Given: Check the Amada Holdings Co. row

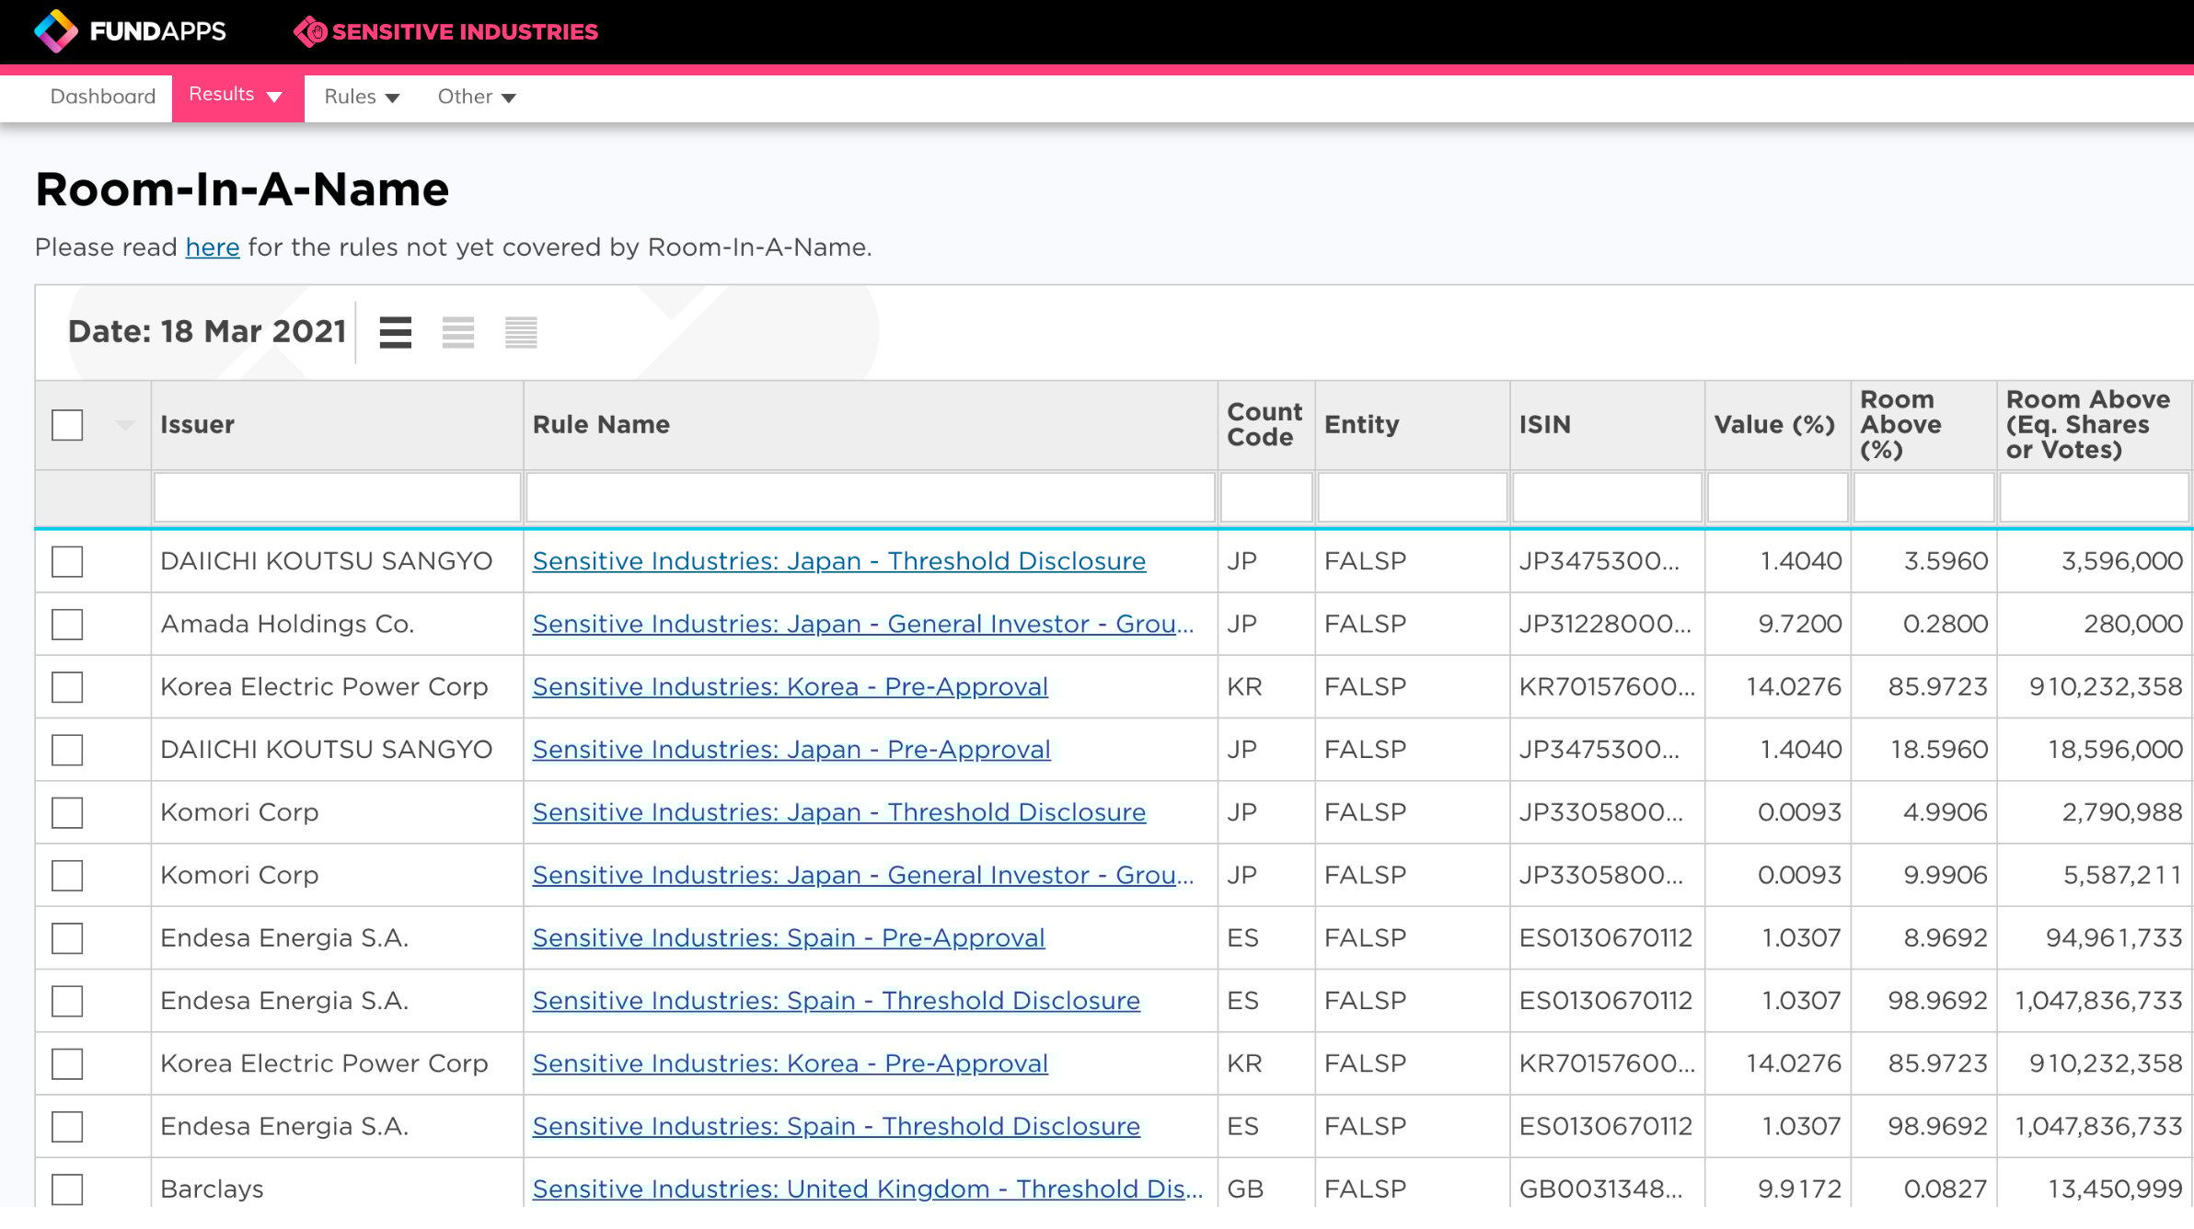Looking at the screenshot, I should pos(67,624).
